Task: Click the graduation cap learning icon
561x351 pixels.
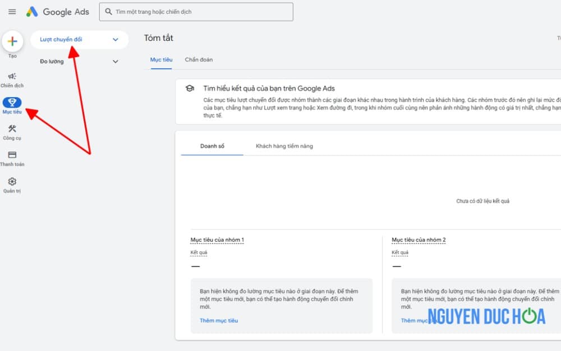Action: tap(189, 88)
